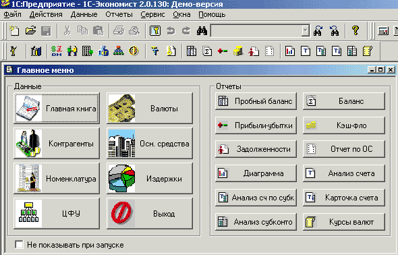The width and height of the screenshot is (398, 255).
Task: Click inside the toolbar search text field
Action: (x=256, y=31)
